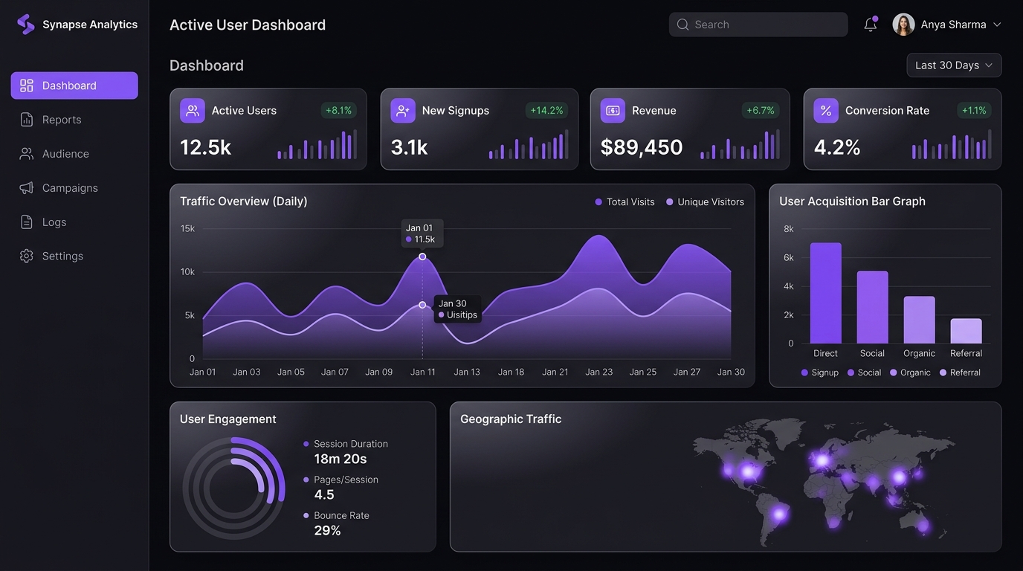
Task: Click the +1.1% badge on Conversion Rate
Action: 974,111
